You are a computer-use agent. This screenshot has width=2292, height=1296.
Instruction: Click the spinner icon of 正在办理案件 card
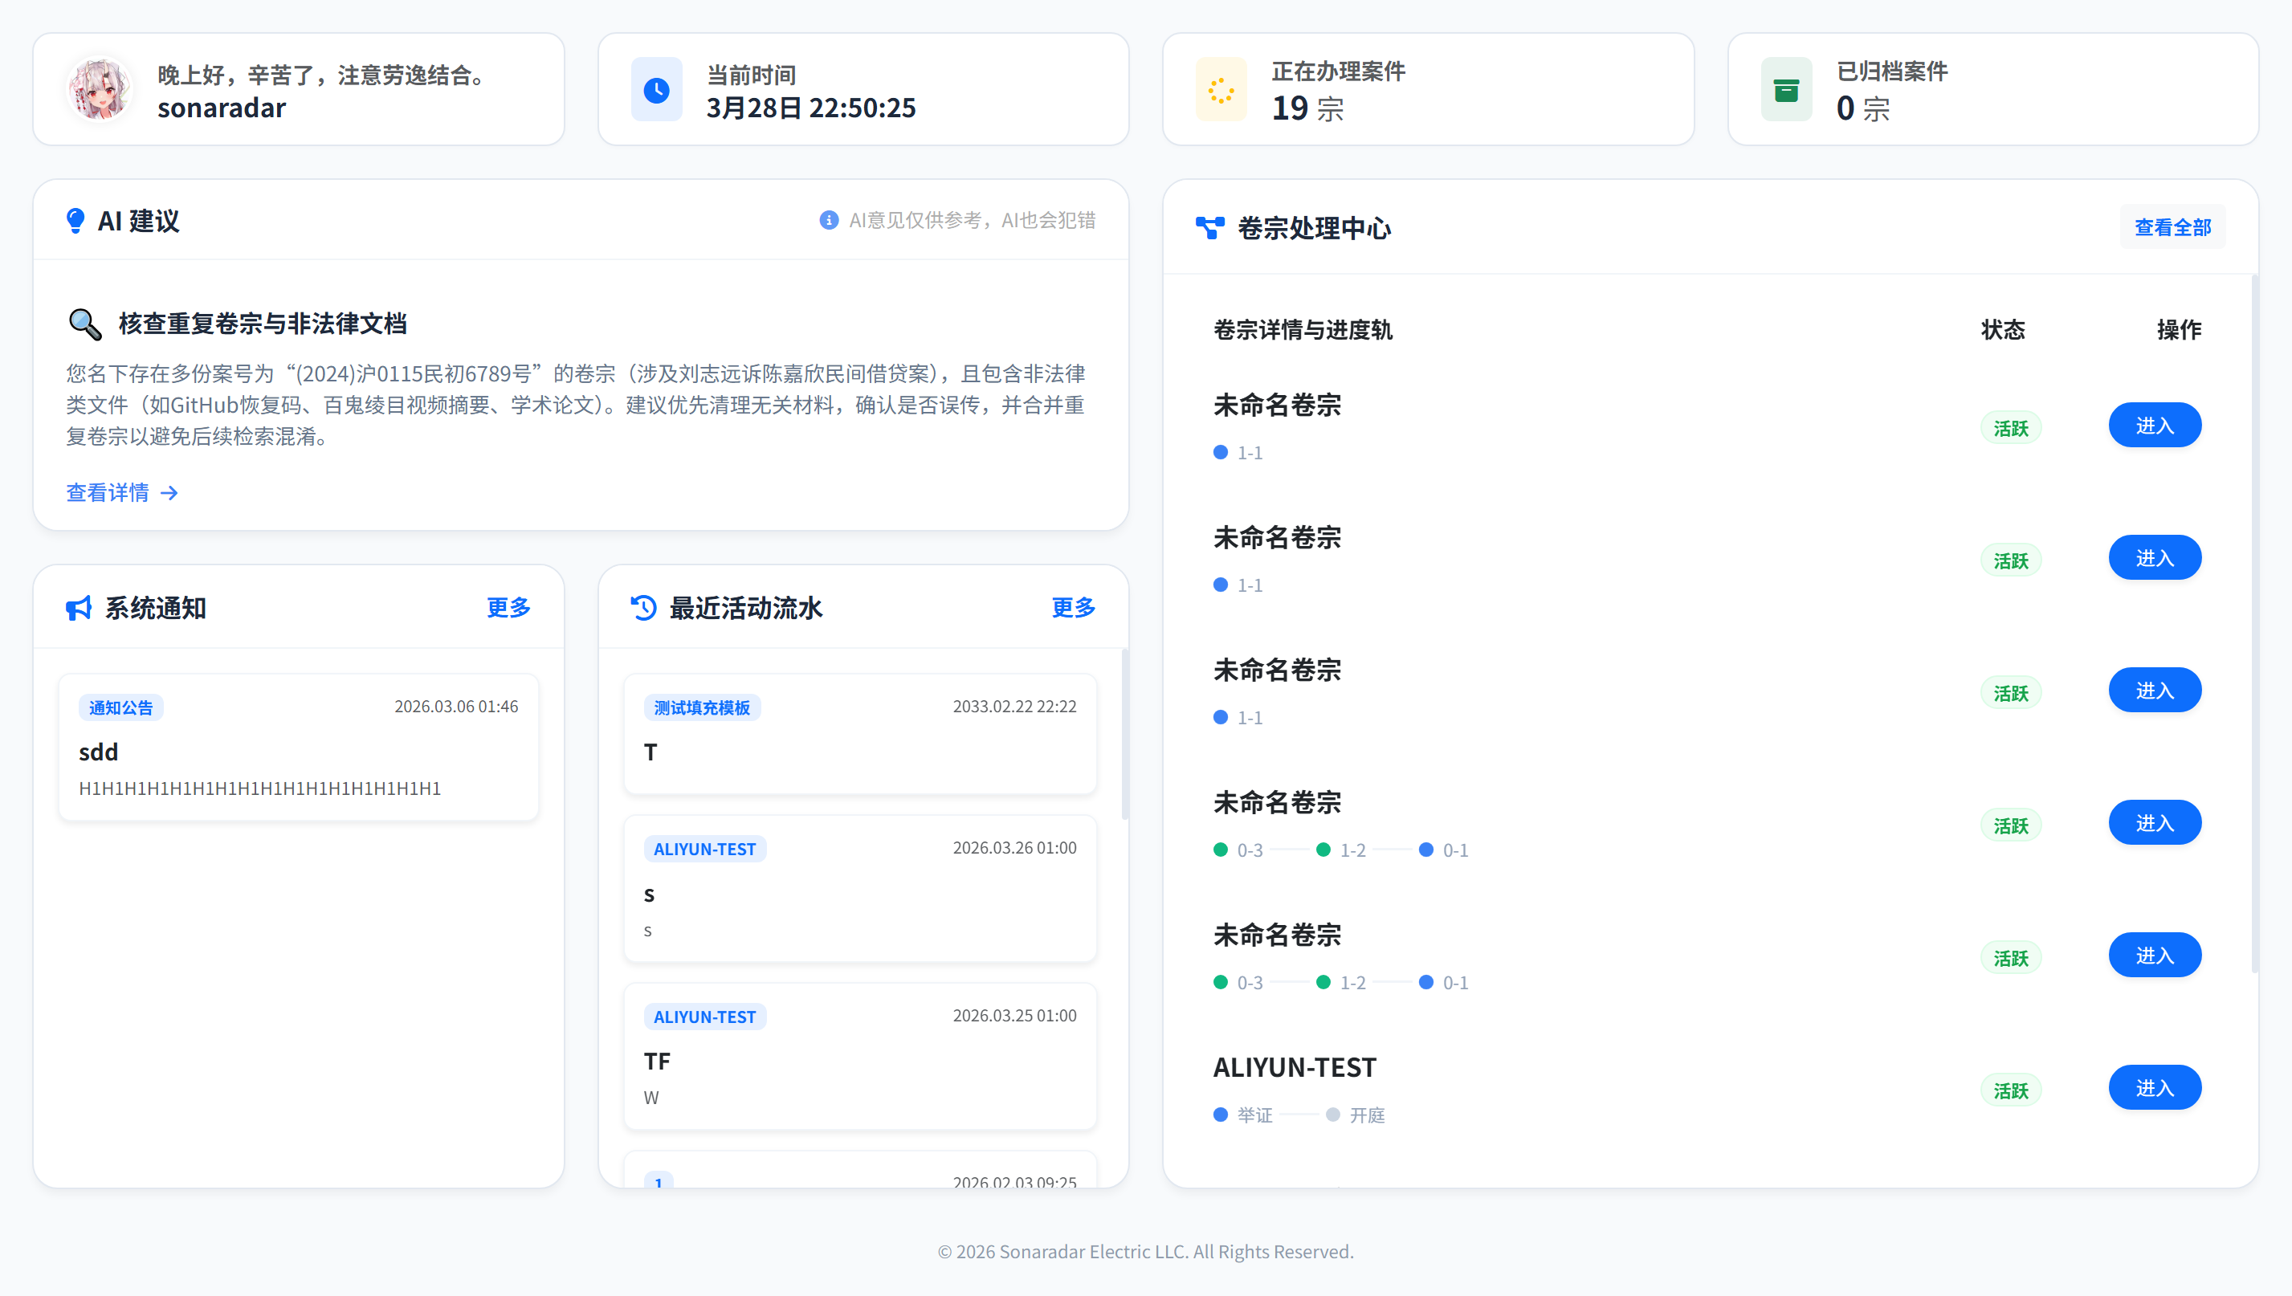click(x=1221, y=89)
